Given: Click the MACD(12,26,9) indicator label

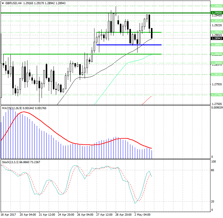Looking at the screenshot, I should (x=12, y=108).
